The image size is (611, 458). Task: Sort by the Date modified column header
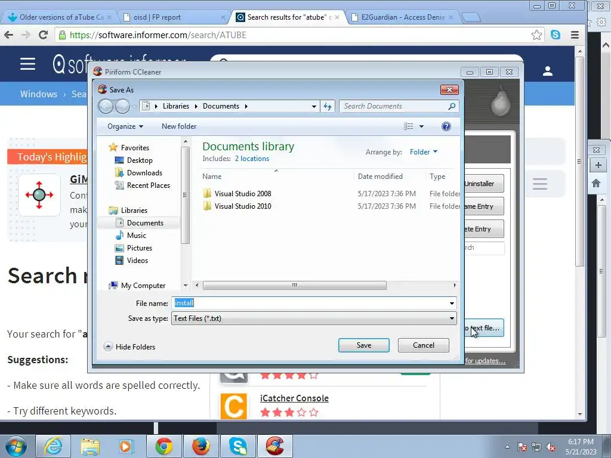click(380, 177)
